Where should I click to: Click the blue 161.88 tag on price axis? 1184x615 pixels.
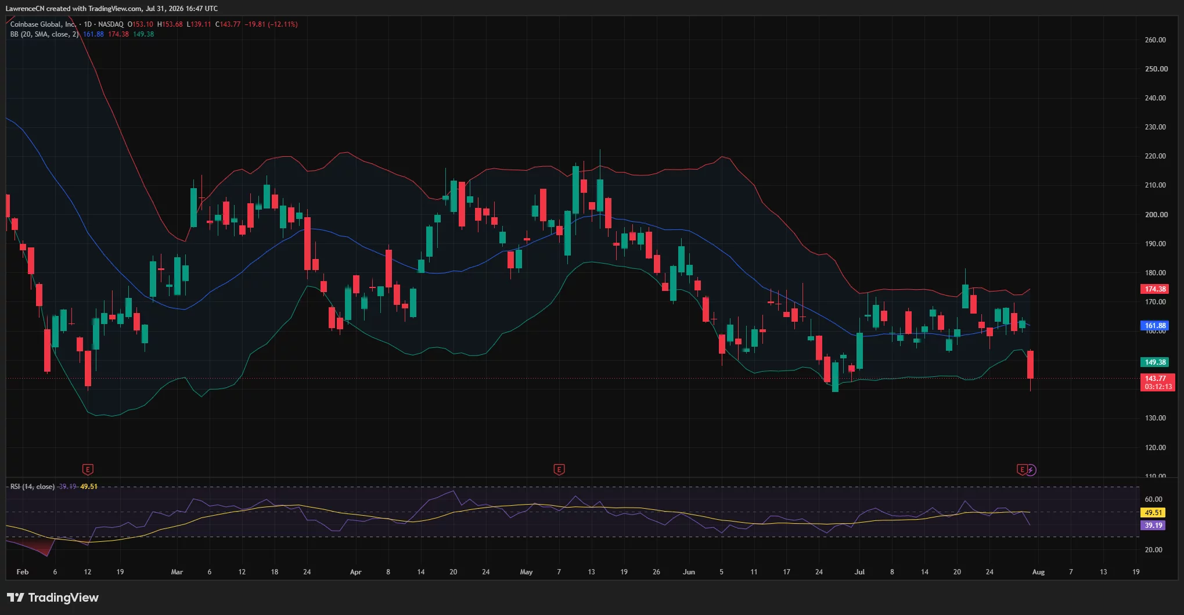pos(1155,326)
